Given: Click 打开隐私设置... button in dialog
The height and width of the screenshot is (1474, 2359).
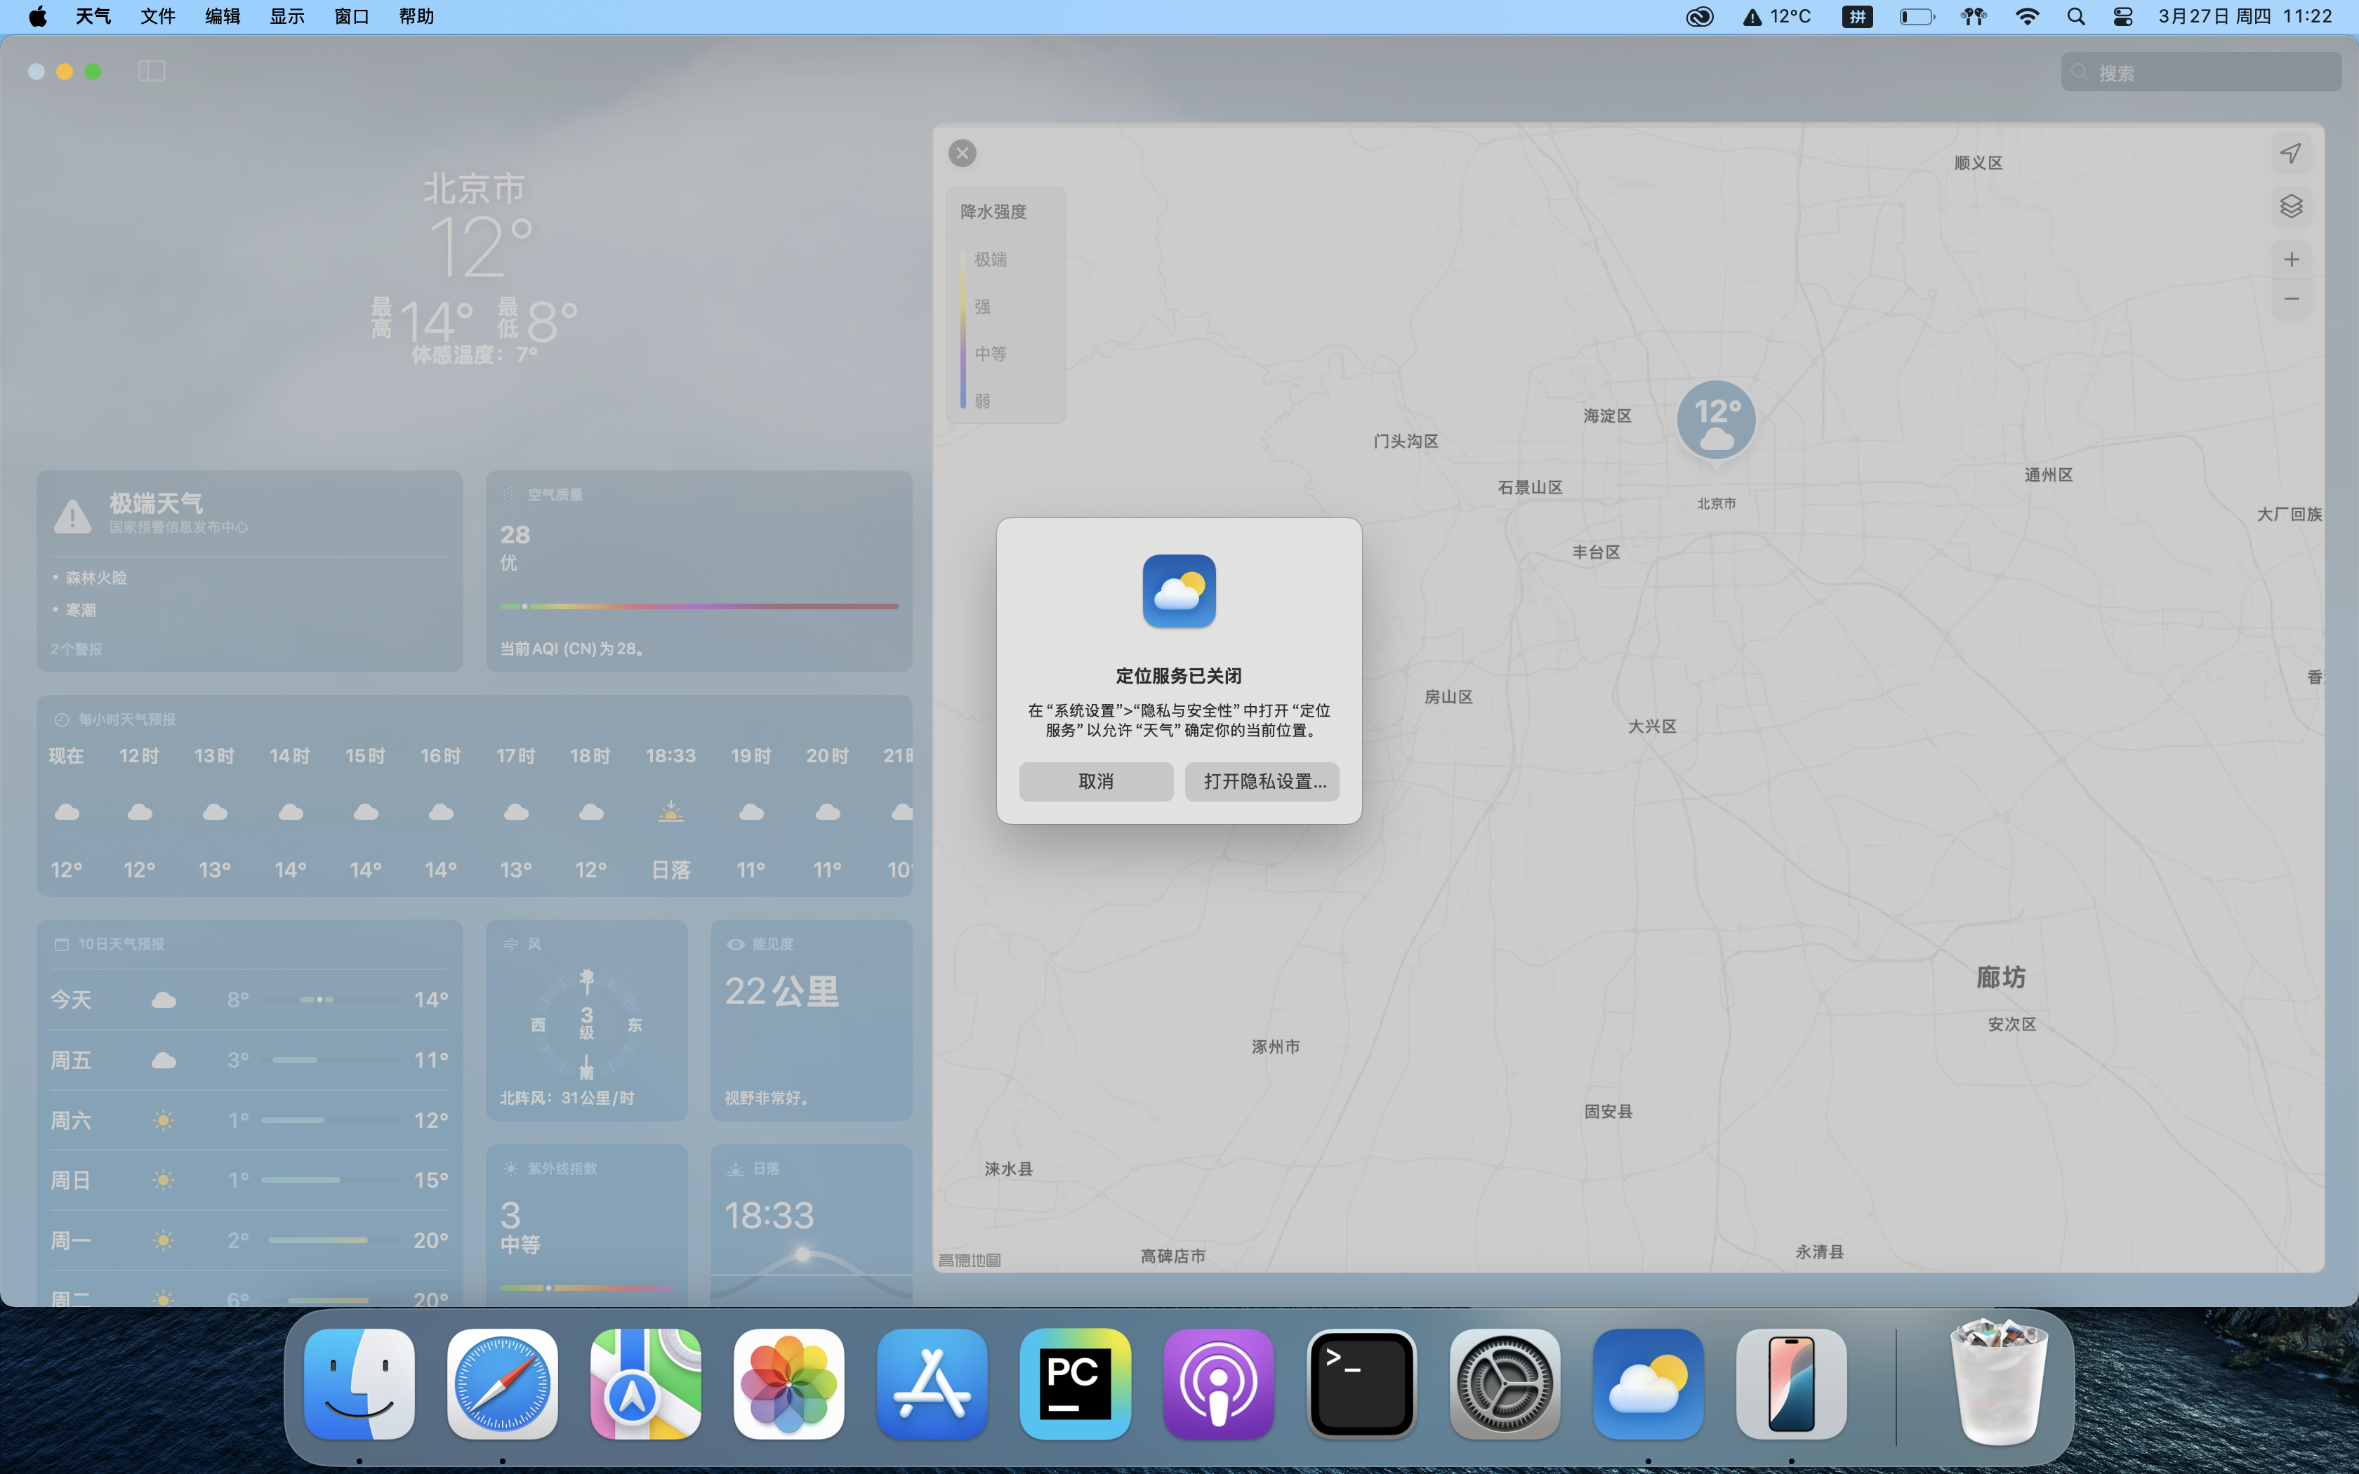Looking at the screenshot, I should coord(1263,782).
